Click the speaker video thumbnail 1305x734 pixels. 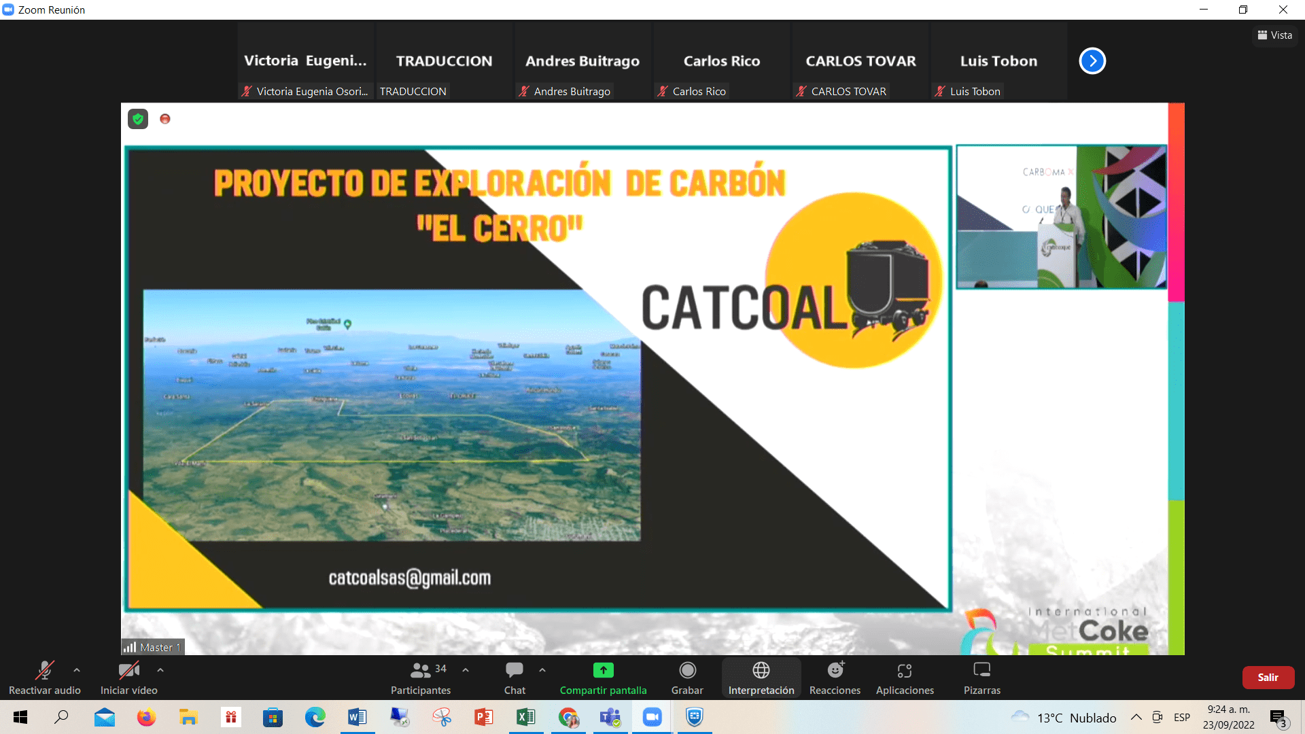(1062, 216)
